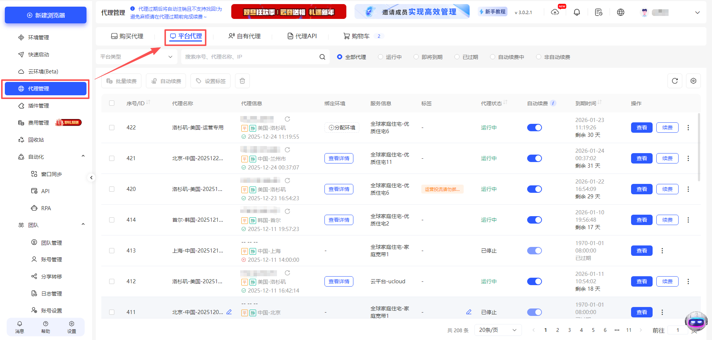The image size is (712, 340).
Task: Open the 代理API tab
Action: [303, 36]
